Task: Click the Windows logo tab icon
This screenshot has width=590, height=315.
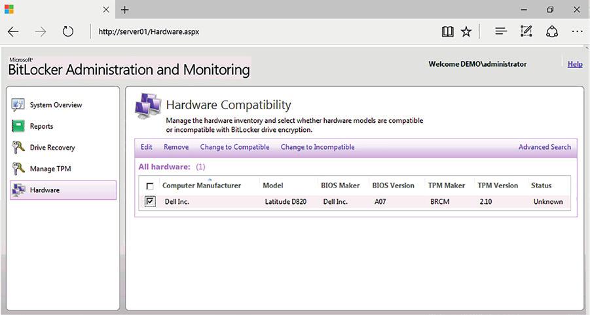Action: pos(9,9)
